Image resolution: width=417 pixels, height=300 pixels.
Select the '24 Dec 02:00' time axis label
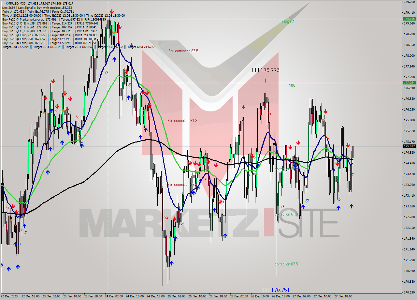114,296
